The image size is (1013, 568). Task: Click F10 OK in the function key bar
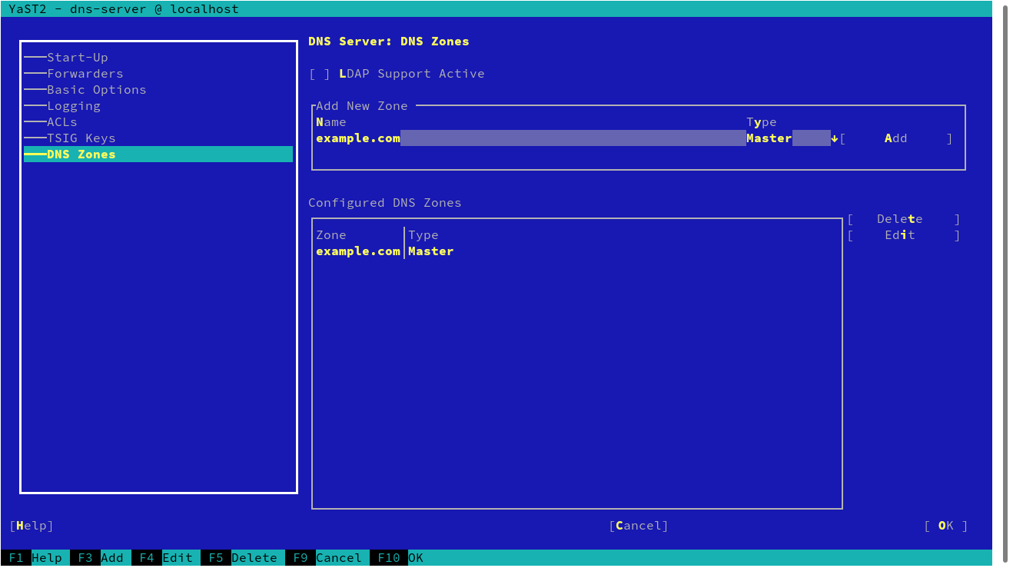(400, 558)
